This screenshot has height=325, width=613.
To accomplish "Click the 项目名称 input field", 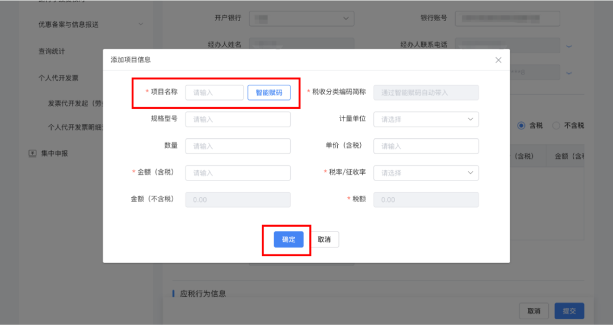I will [214, 92].
